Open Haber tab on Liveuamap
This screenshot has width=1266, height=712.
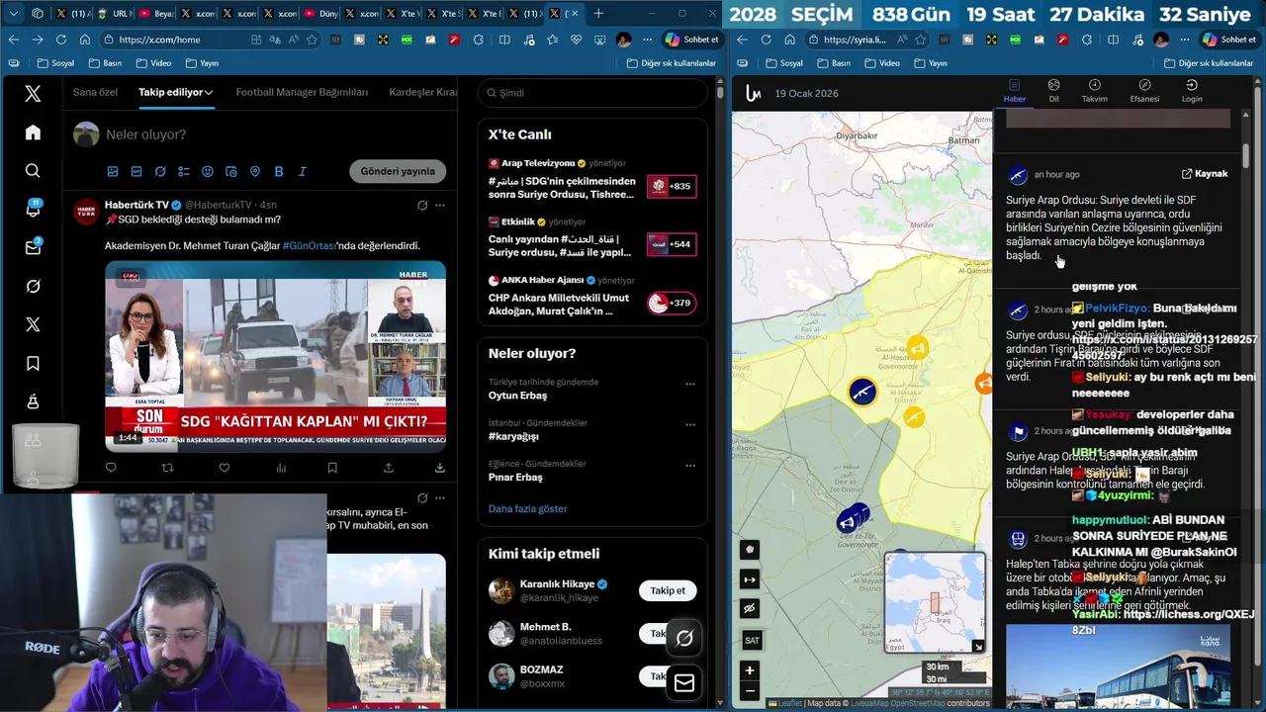(x=1014, y=91)
